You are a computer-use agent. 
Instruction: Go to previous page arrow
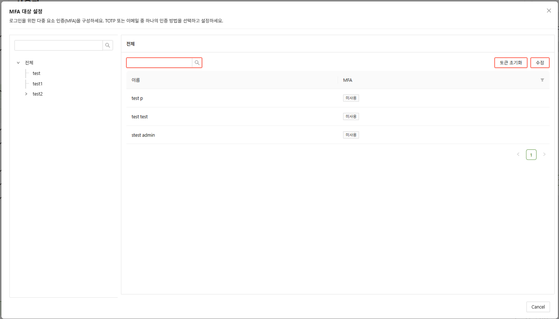518,154
